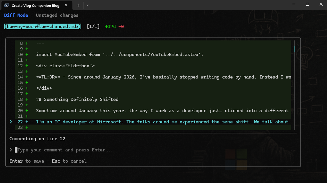
Task: Click the diff pane scrollbar thumb
Action: [294, 49]
